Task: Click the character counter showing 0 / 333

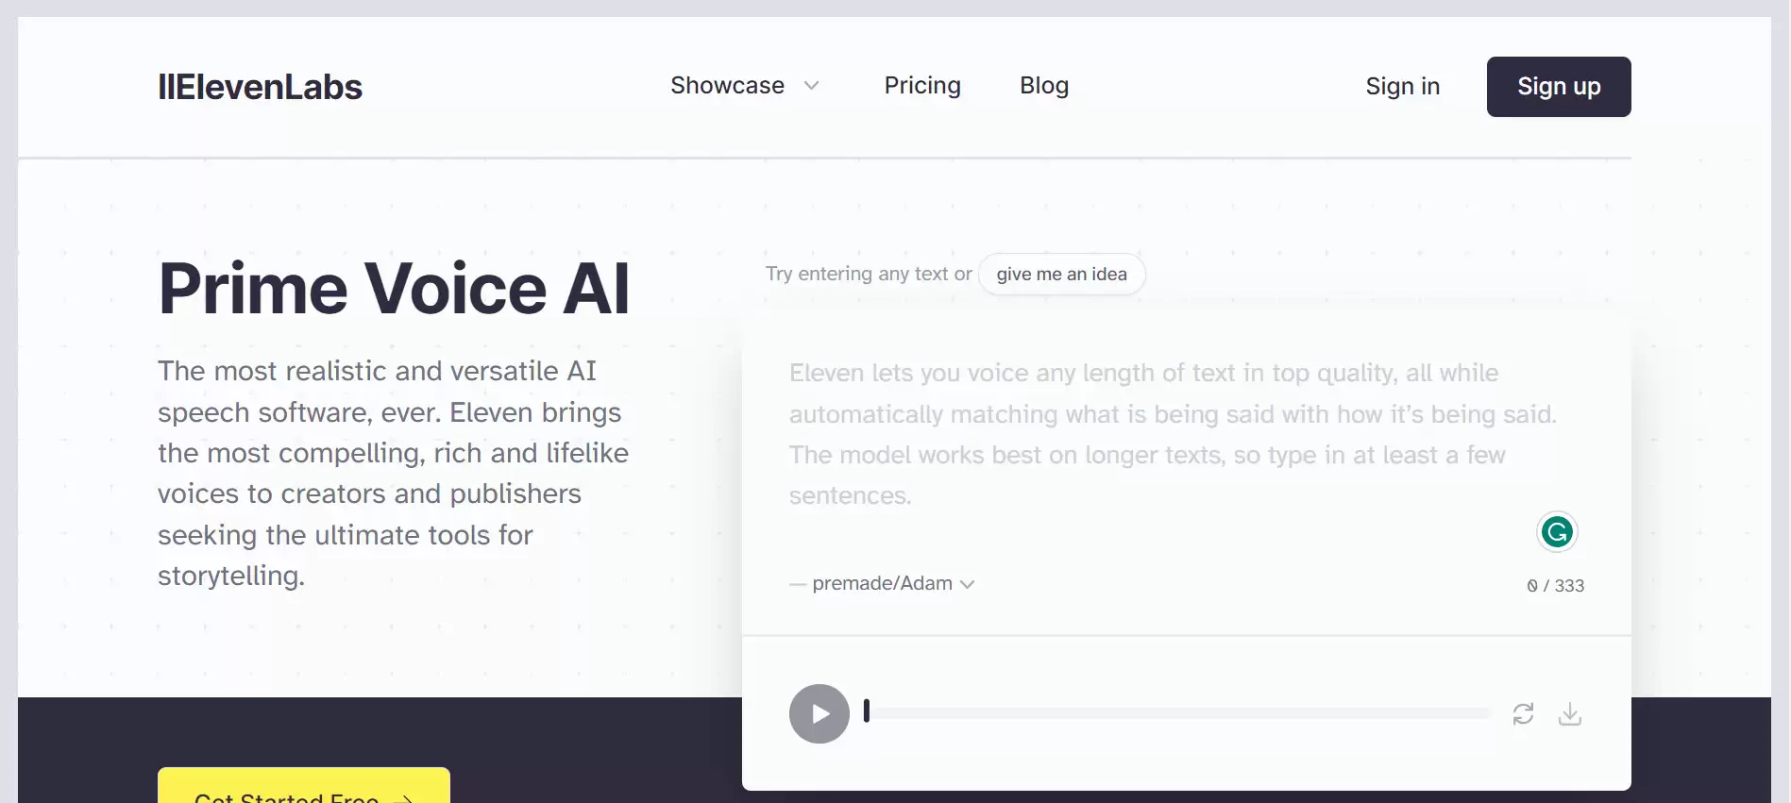Action: (x=1556, y=585)
